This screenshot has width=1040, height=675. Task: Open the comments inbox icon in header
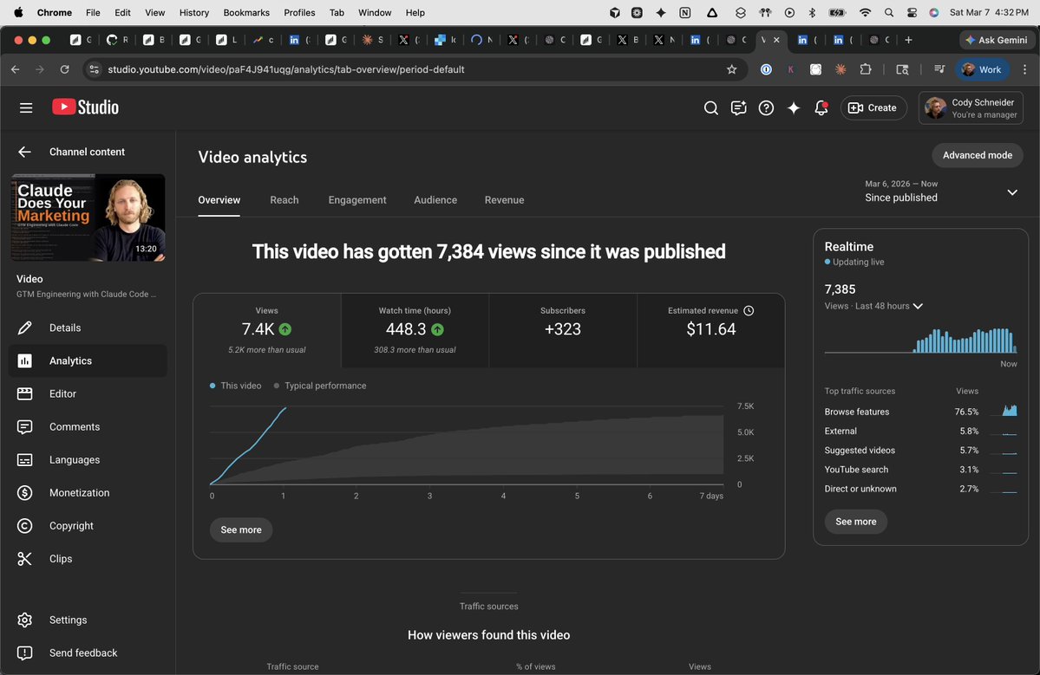pyautogui.click(x=738, y=108)
